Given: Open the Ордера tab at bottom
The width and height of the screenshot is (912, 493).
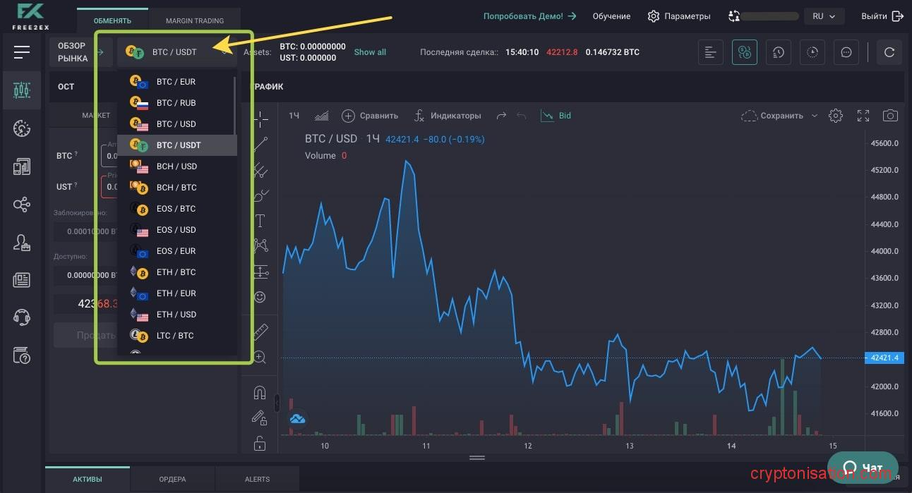Looking at the screenshot, I should pyautogui.click(x=172, y=479).
